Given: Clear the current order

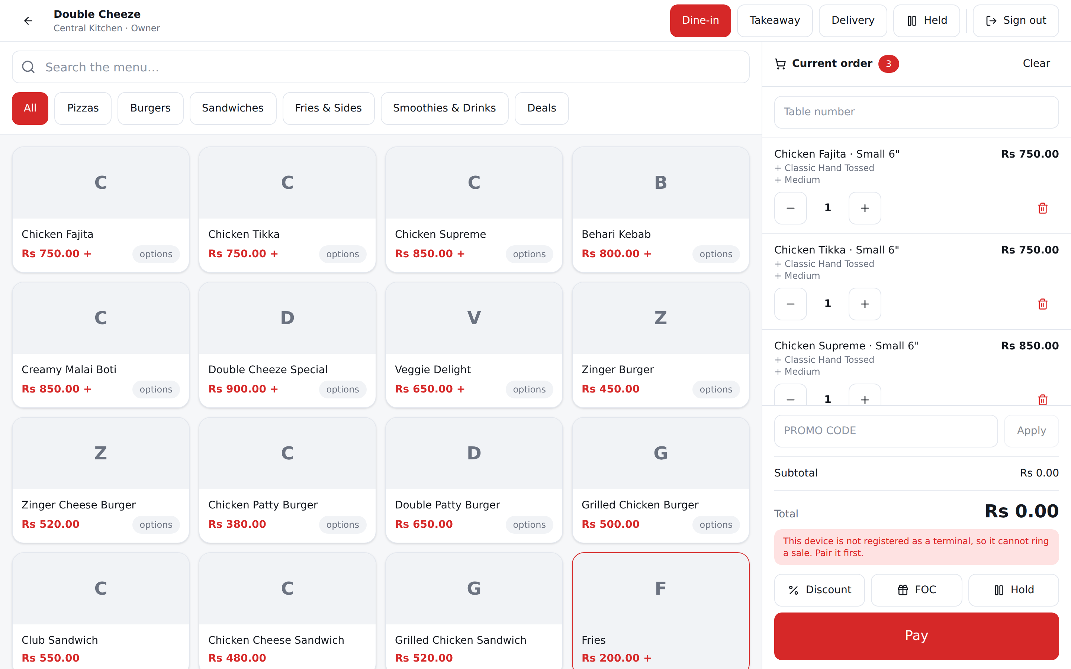Looking at the screenshot, I should [x=1036, y=64].
